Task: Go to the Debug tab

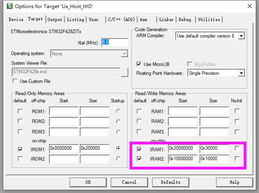Action: click(x=185, y=19)
